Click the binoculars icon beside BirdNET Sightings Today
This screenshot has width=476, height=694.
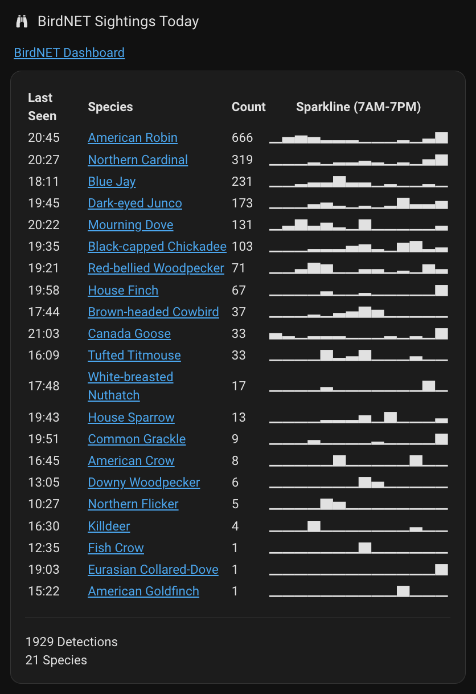pos(22,22)
